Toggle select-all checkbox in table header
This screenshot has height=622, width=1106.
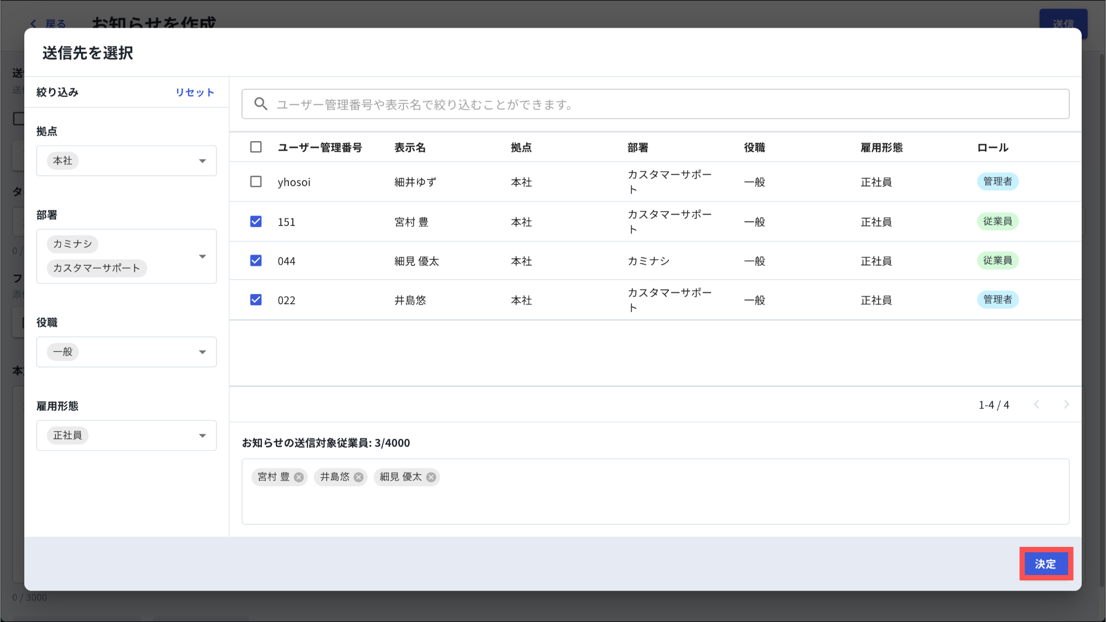click(x=256, y=147)
